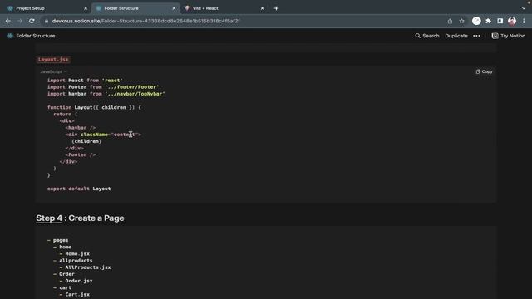Click the browser forward arrow
Screen dimensions: 532x299
point(20,21)
